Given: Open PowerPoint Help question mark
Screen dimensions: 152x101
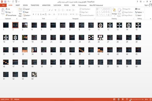Looking at the screenshot, I should (137, 2).
